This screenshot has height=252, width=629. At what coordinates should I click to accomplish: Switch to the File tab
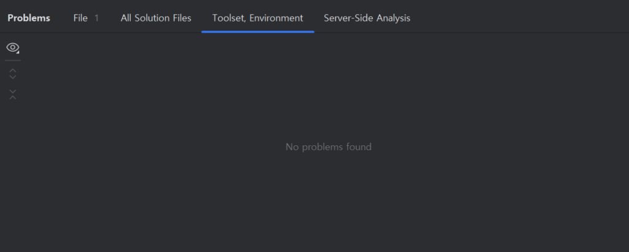pyautogui.click(x=80, y=18)
